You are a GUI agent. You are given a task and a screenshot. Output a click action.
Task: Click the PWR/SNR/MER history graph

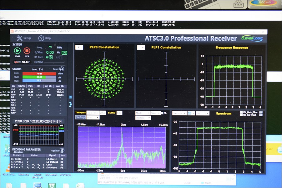tap(38, 135)
